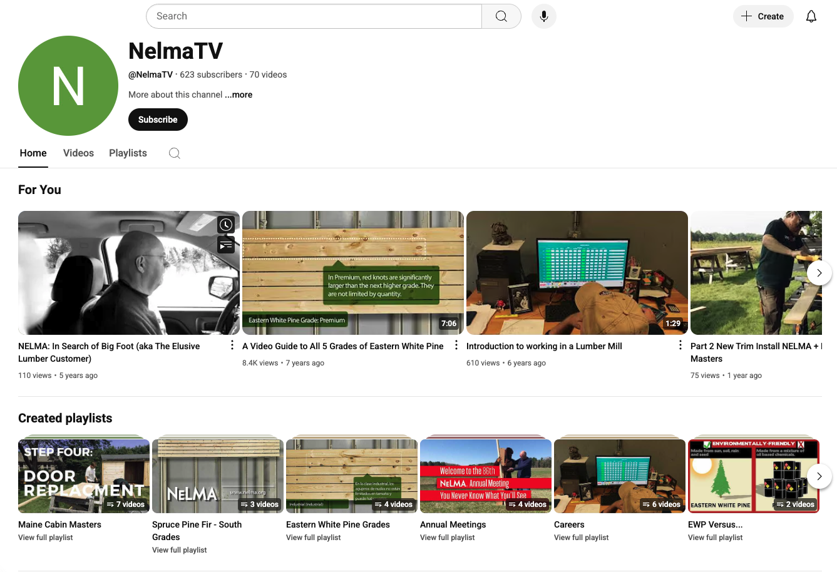Click the Create button
837x572 pixels.
click(x=763, y=16)
